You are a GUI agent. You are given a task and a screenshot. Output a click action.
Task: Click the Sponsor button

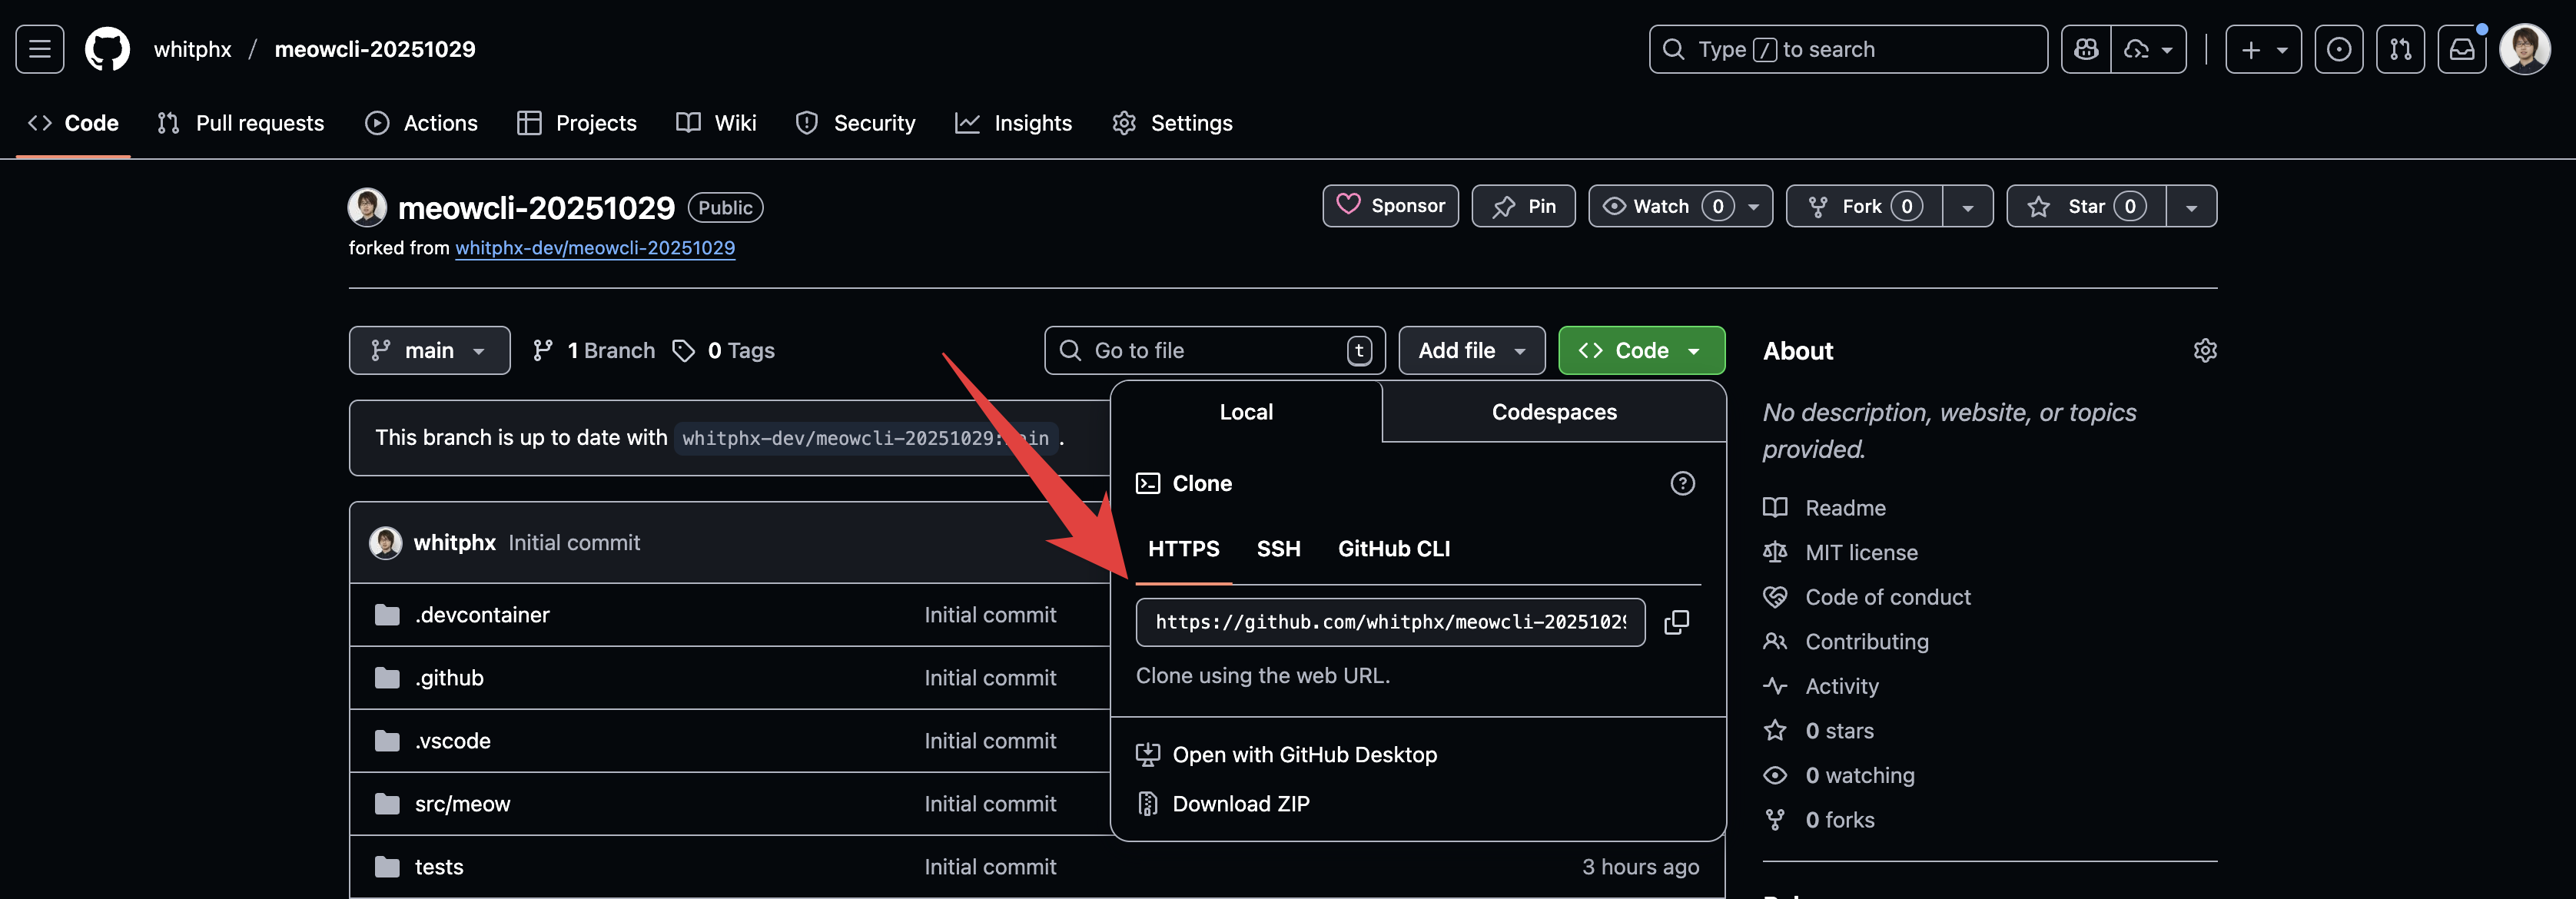point(1390,206)
